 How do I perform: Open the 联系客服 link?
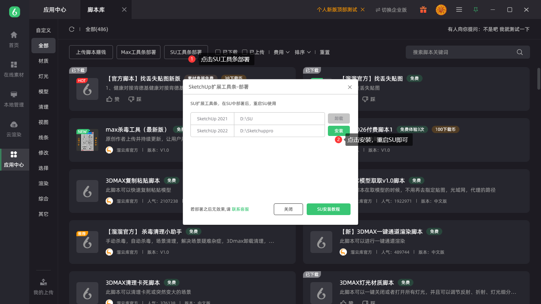[x=240, y=209]
